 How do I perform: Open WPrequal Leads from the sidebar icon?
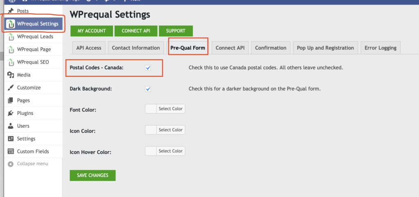11,36
